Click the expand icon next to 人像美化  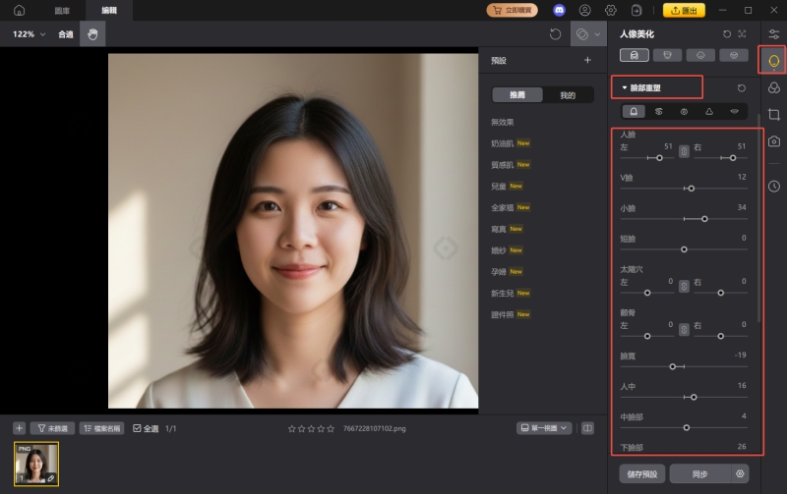click(x=743, y=34)
